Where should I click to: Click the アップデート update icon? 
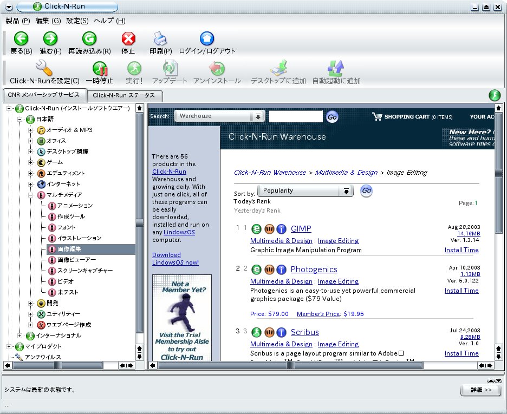pyautogui.click(x=170, y=68)
